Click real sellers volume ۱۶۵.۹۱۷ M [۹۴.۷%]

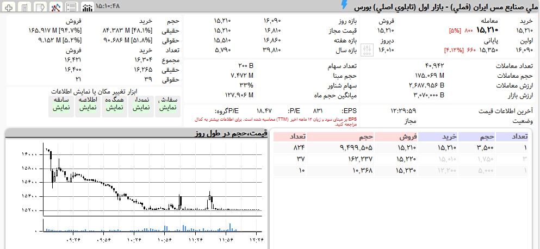(55, 30)
